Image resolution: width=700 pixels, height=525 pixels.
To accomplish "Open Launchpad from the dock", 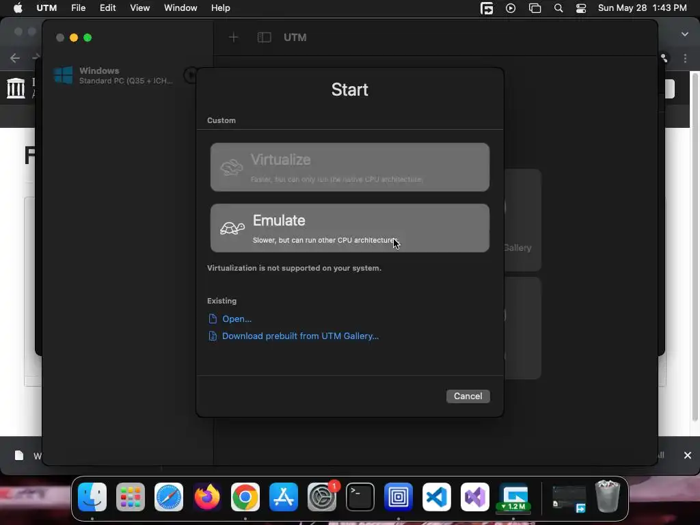I will click(131, 497).
